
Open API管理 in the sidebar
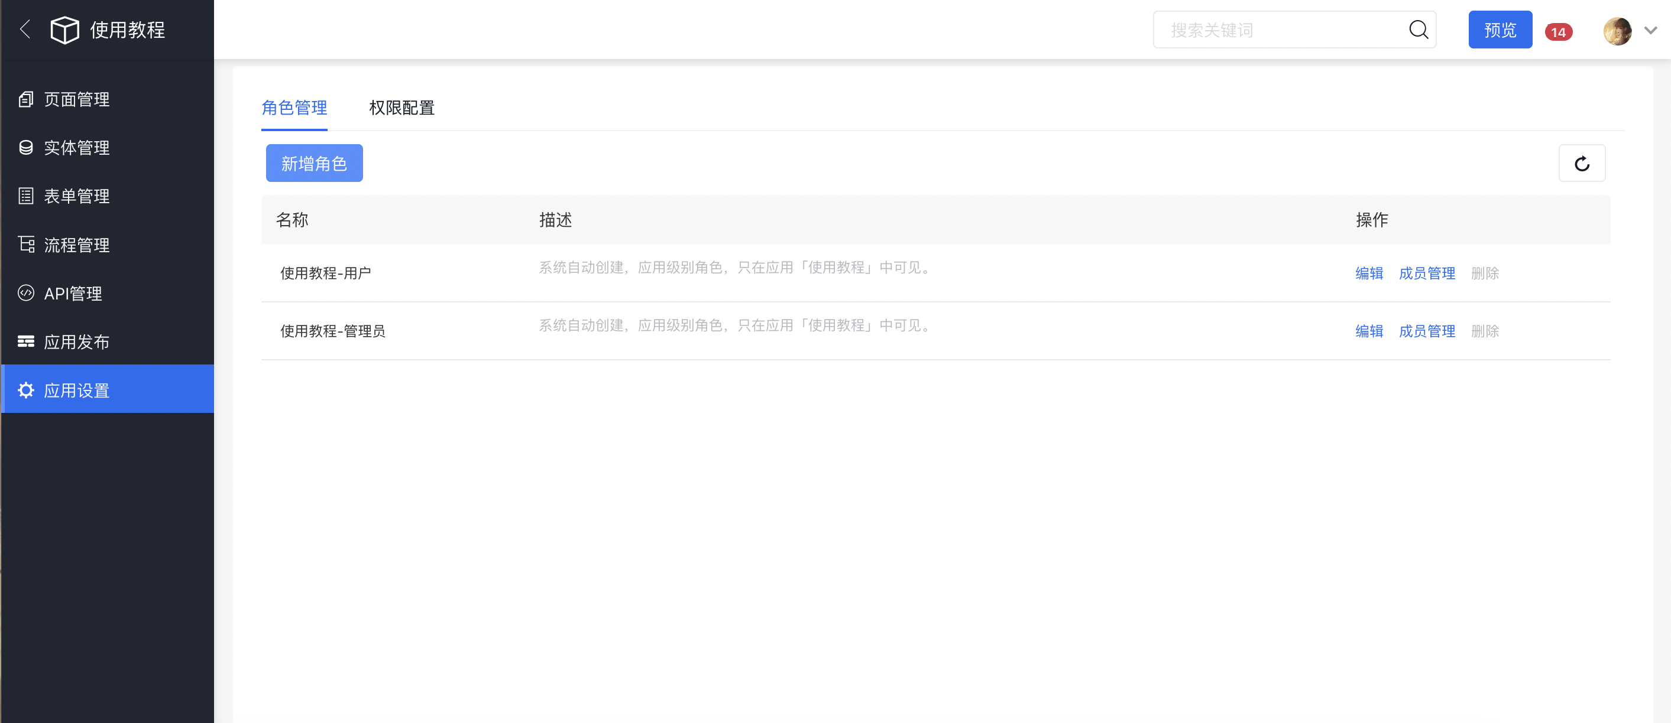[107, 293]
